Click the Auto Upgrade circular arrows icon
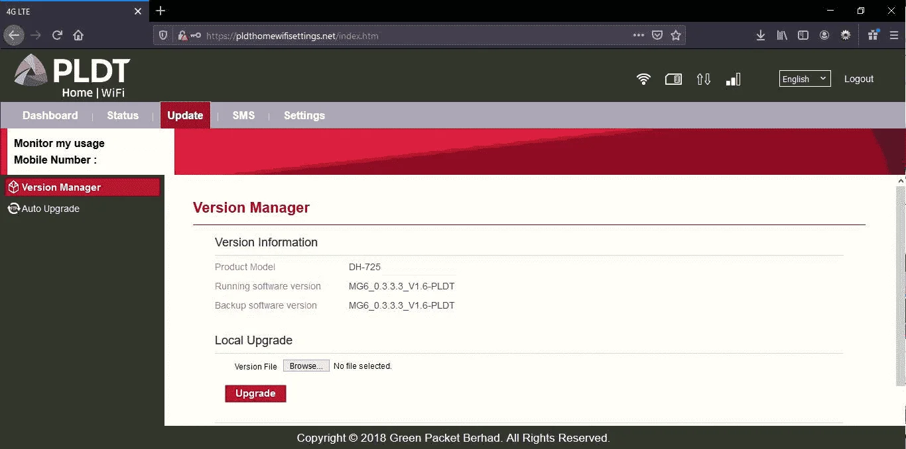The height and width of the screenshot is (449, 906). (13, 209)
